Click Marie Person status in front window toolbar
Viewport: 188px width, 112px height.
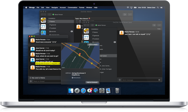click(x=101, y=25)
